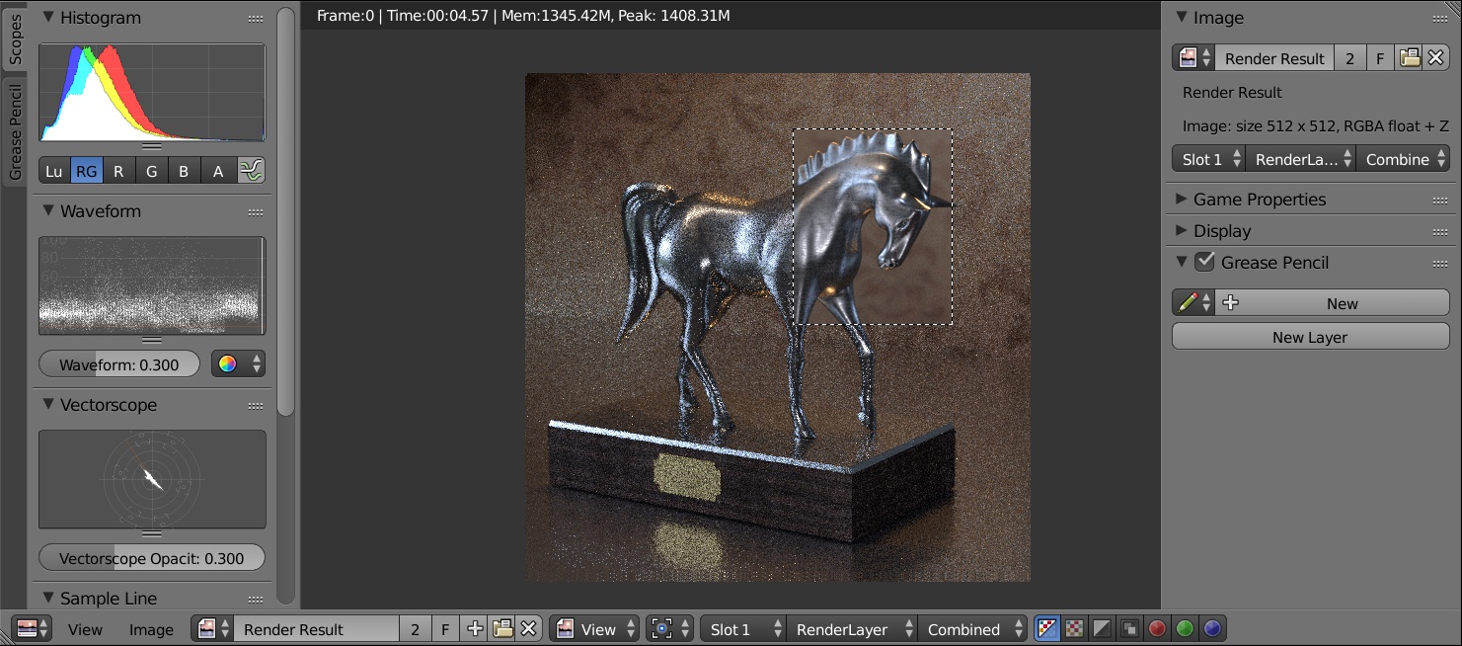Add a new image from the bottom header
The image size is (1462, 646).
(x=475, y=629)
